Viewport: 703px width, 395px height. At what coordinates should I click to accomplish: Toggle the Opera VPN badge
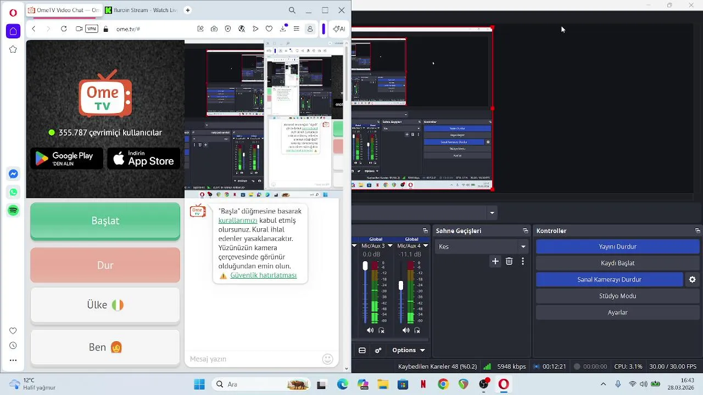point(92,29)
